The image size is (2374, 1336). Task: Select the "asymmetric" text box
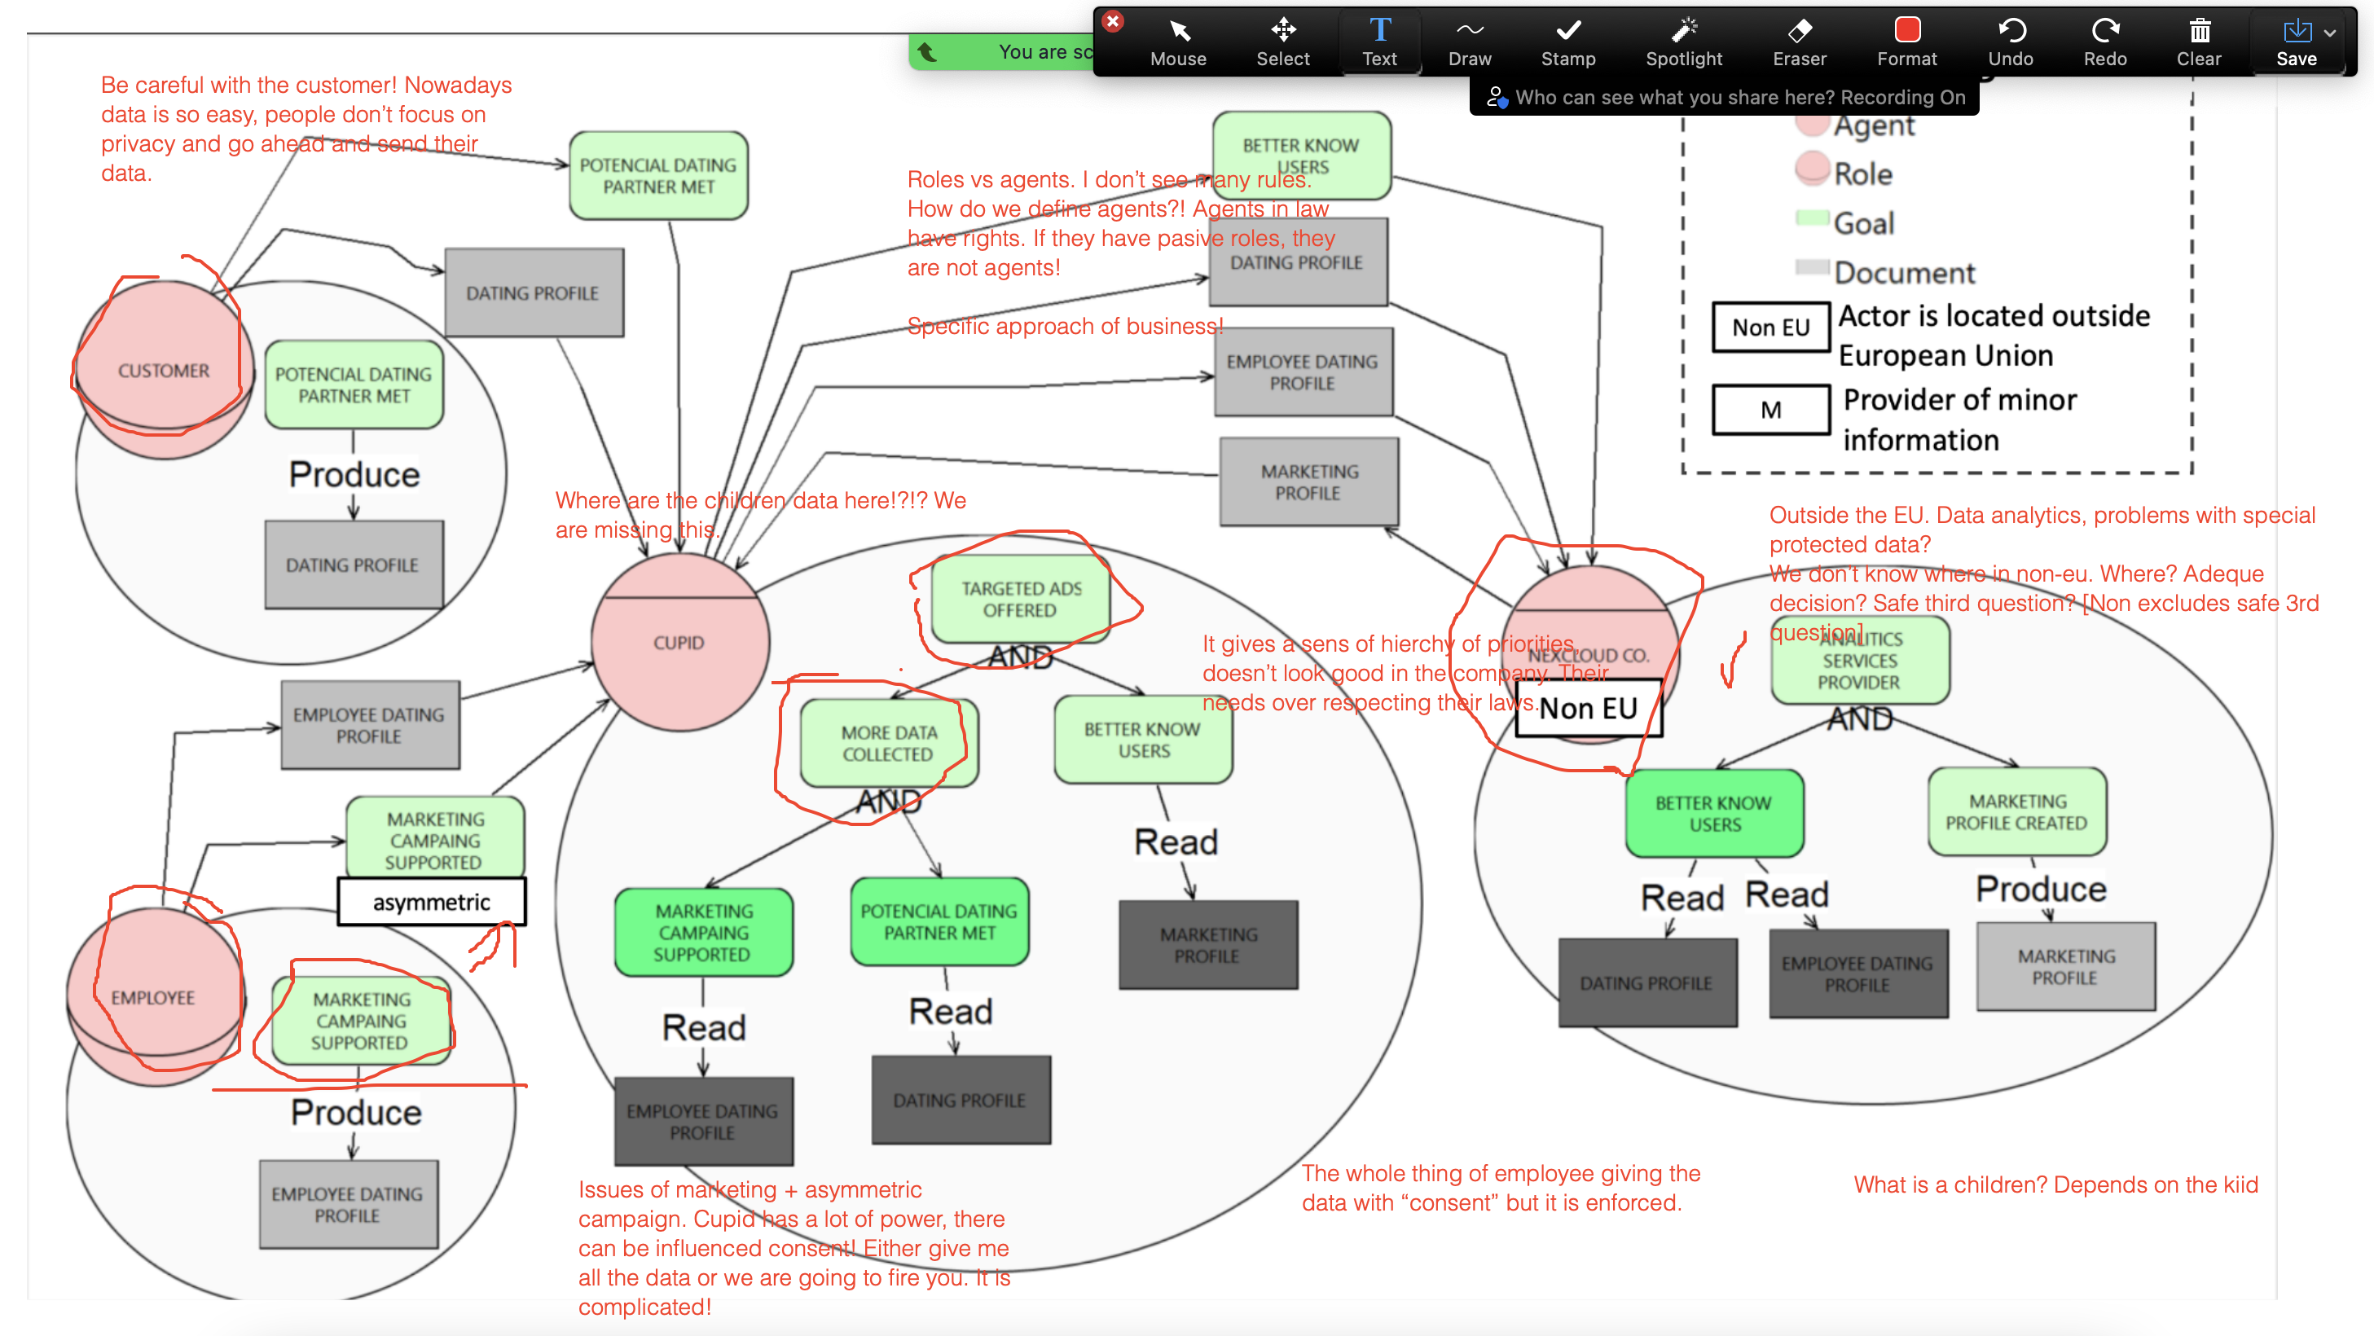coord(431,902)
